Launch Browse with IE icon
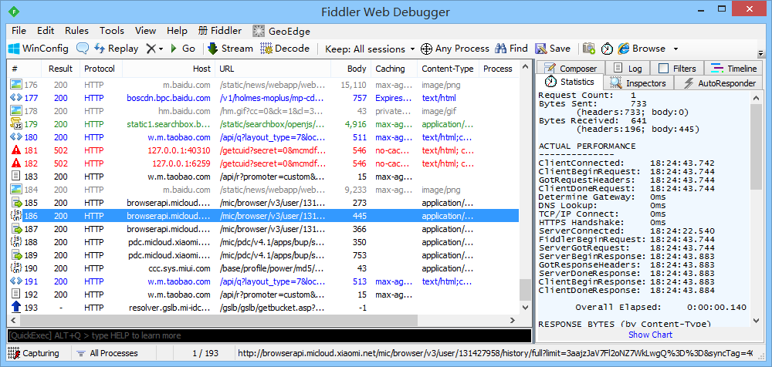This screenshot has height=367, width=772. [642, 49]
